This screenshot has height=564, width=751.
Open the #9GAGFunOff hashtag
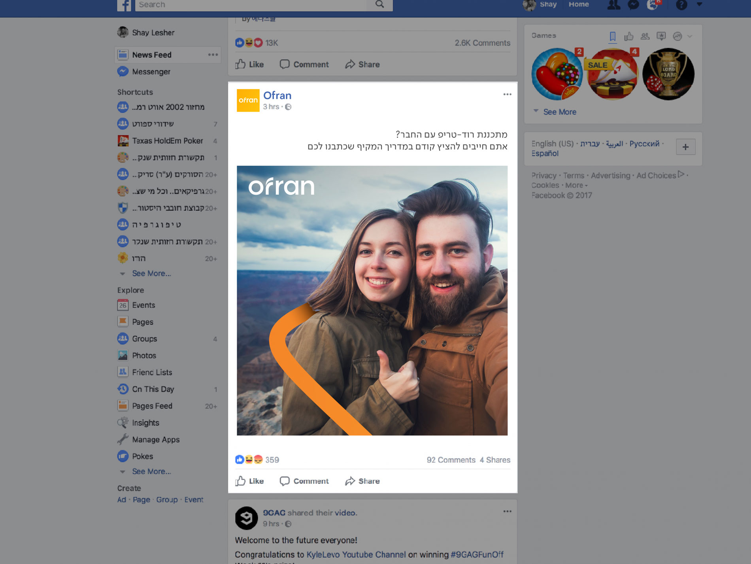tap(477, 555)
